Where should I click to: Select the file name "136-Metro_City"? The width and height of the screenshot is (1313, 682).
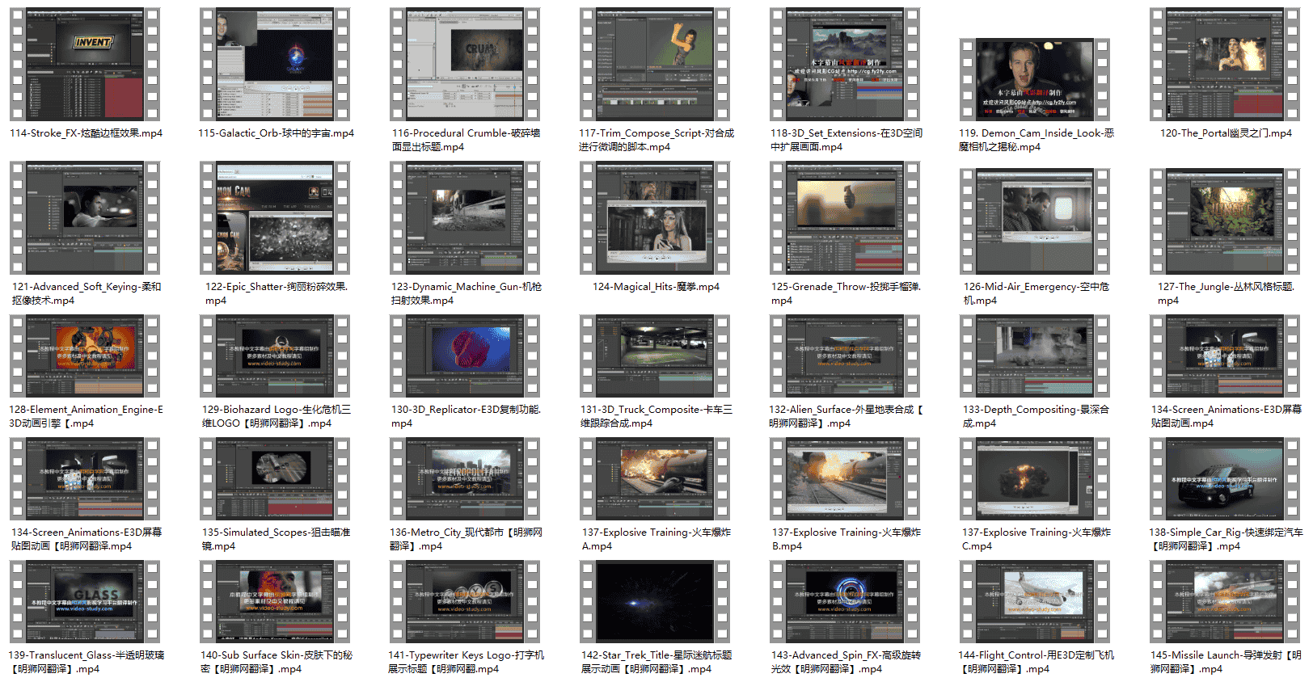tap(466, 539)
